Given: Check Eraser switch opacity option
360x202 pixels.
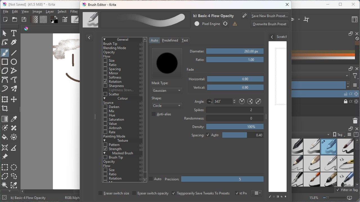Looking at the screenshot, I should tap(134, 193).
